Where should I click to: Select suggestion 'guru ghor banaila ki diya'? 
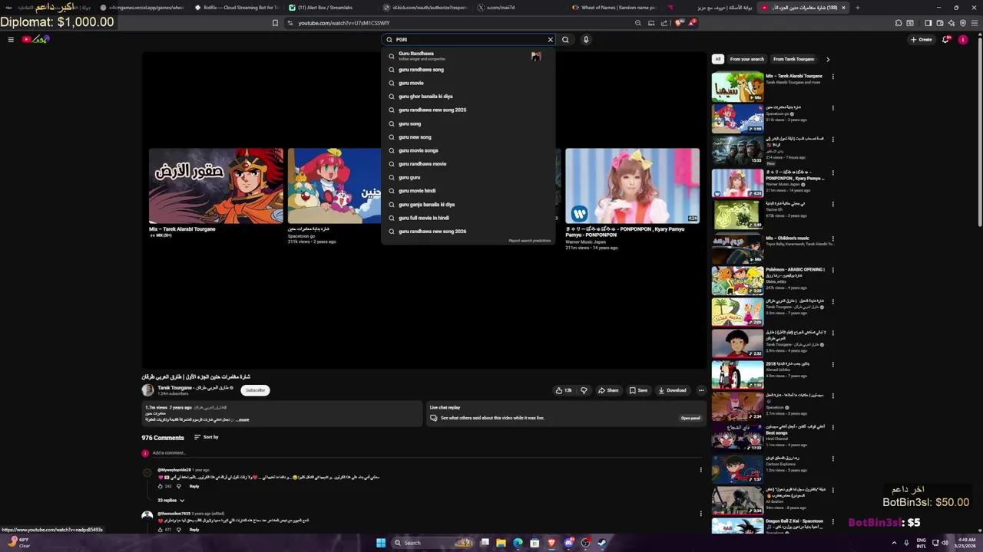click(x=468, y=97)
